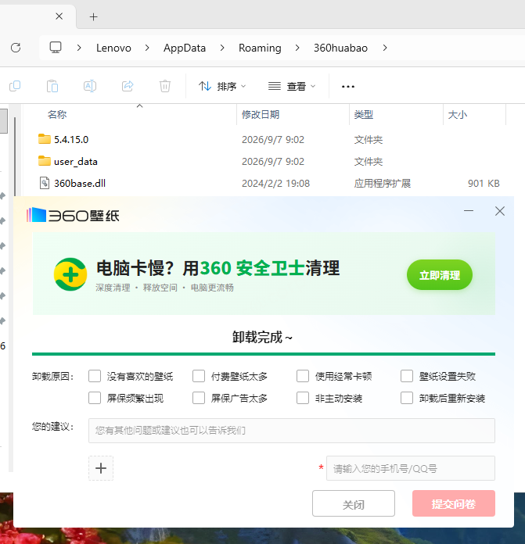Select the folder name user_data
The height and width of the screenshot is (544, 525).
[76, 161]
